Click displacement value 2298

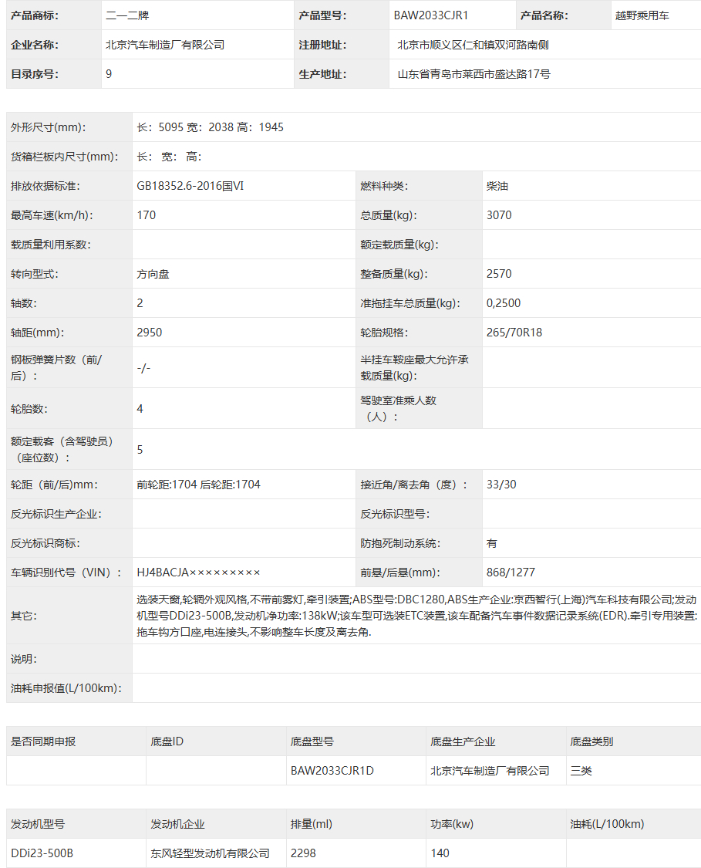click(x=303, y=853)
